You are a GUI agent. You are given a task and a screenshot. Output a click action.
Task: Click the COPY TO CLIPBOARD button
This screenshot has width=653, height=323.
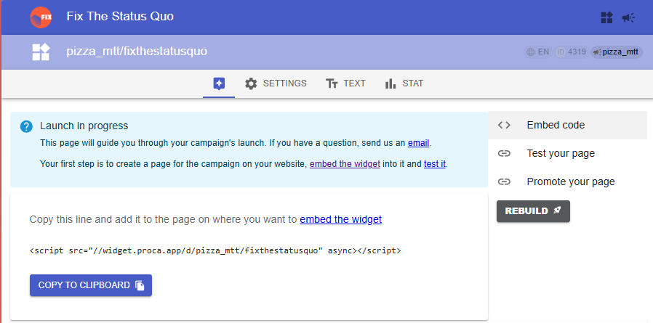coord(91,285)
